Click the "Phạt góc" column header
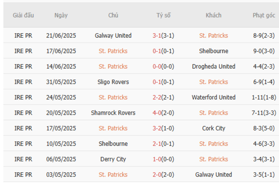The width and height of the screenshot is (279, 183). pyautogui.click(x=264, y=15)
